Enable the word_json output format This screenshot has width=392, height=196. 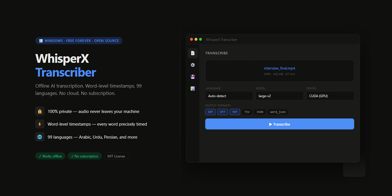pos(278,112)
